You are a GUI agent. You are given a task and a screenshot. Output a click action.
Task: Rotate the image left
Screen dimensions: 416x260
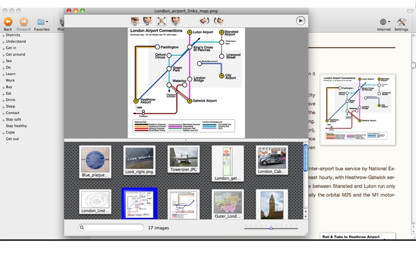tap(204, 21)
